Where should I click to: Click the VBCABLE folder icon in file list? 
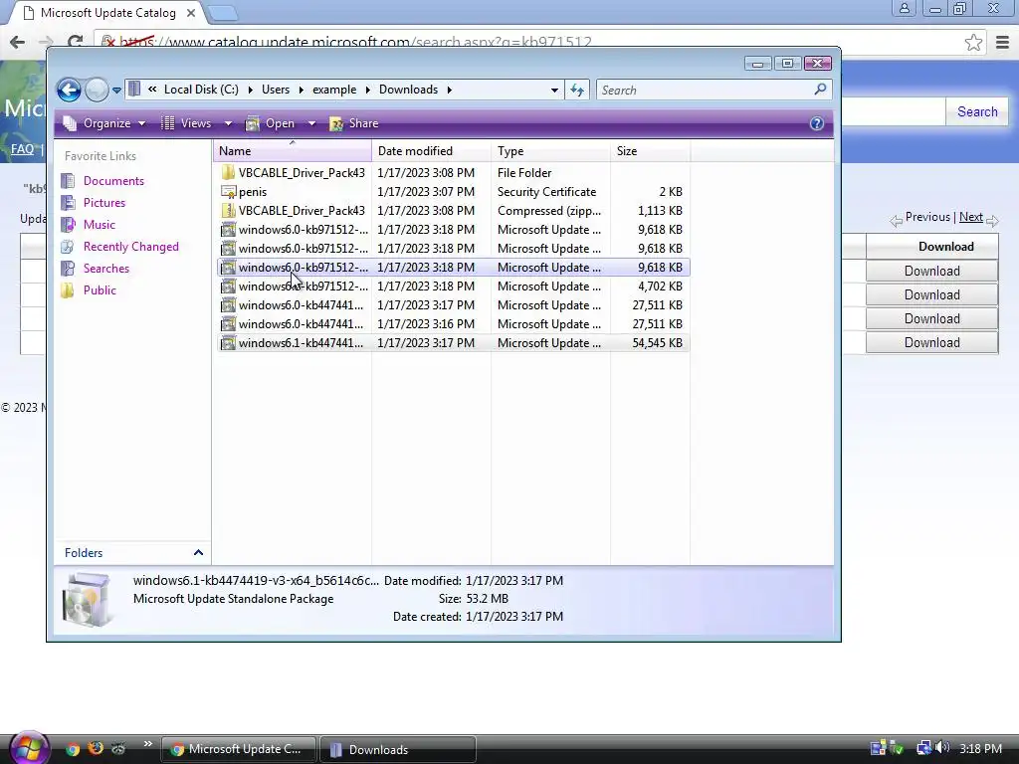(x=228, y=172)
